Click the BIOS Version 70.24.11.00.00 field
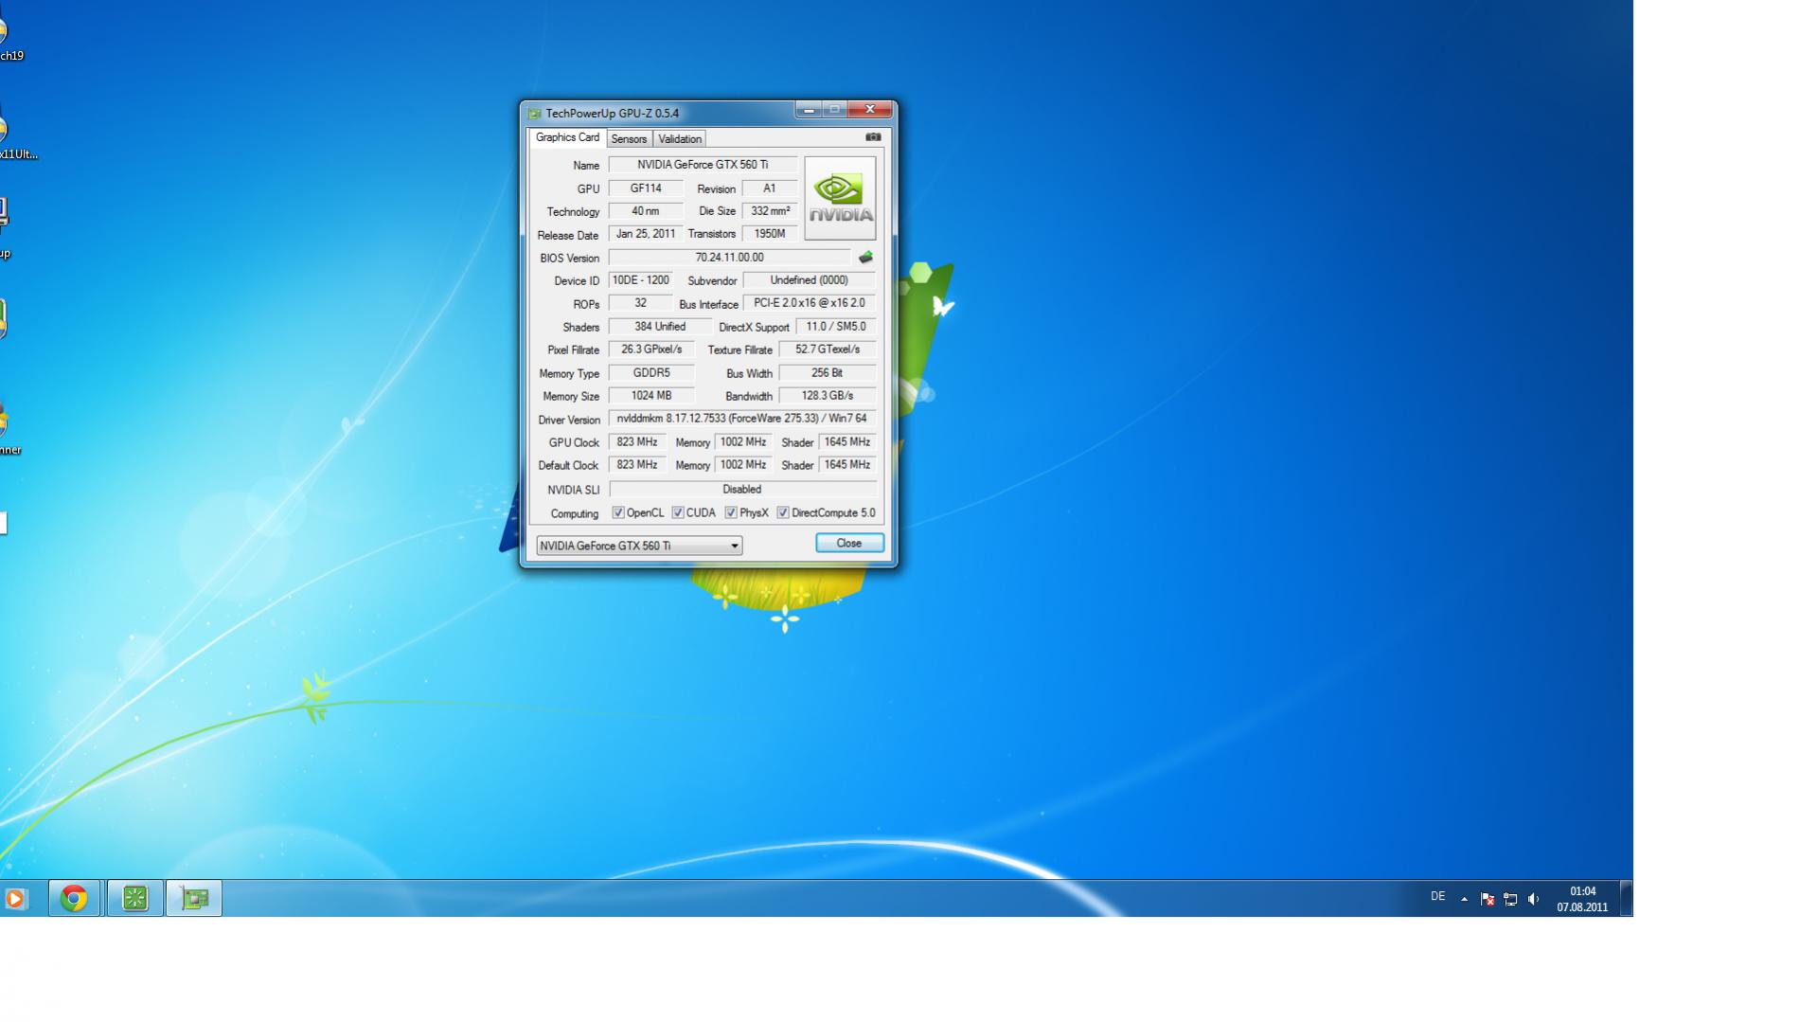This screenshot has height=1022, width=1817. click(x=730, y=258)
